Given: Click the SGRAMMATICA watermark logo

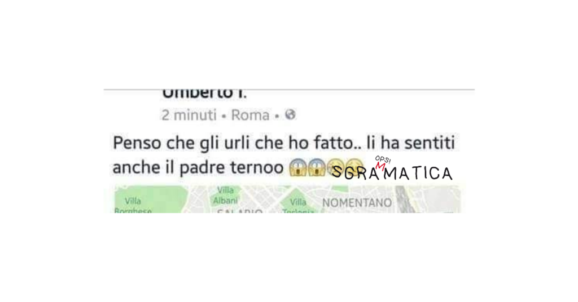Looking at the screenshot, I should point(392,169).
